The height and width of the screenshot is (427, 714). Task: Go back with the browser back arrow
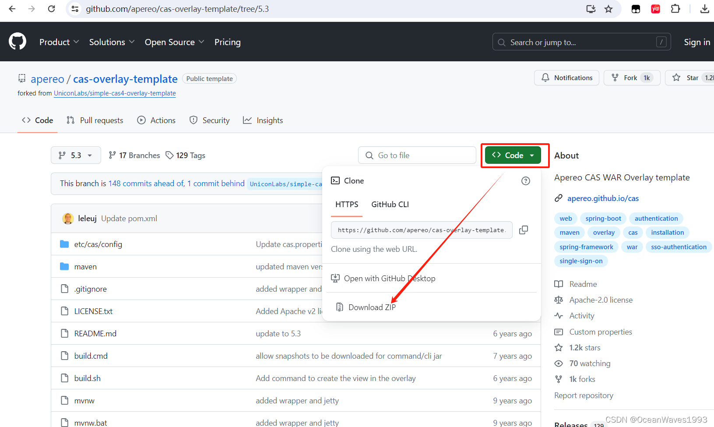tap(12, 9)
